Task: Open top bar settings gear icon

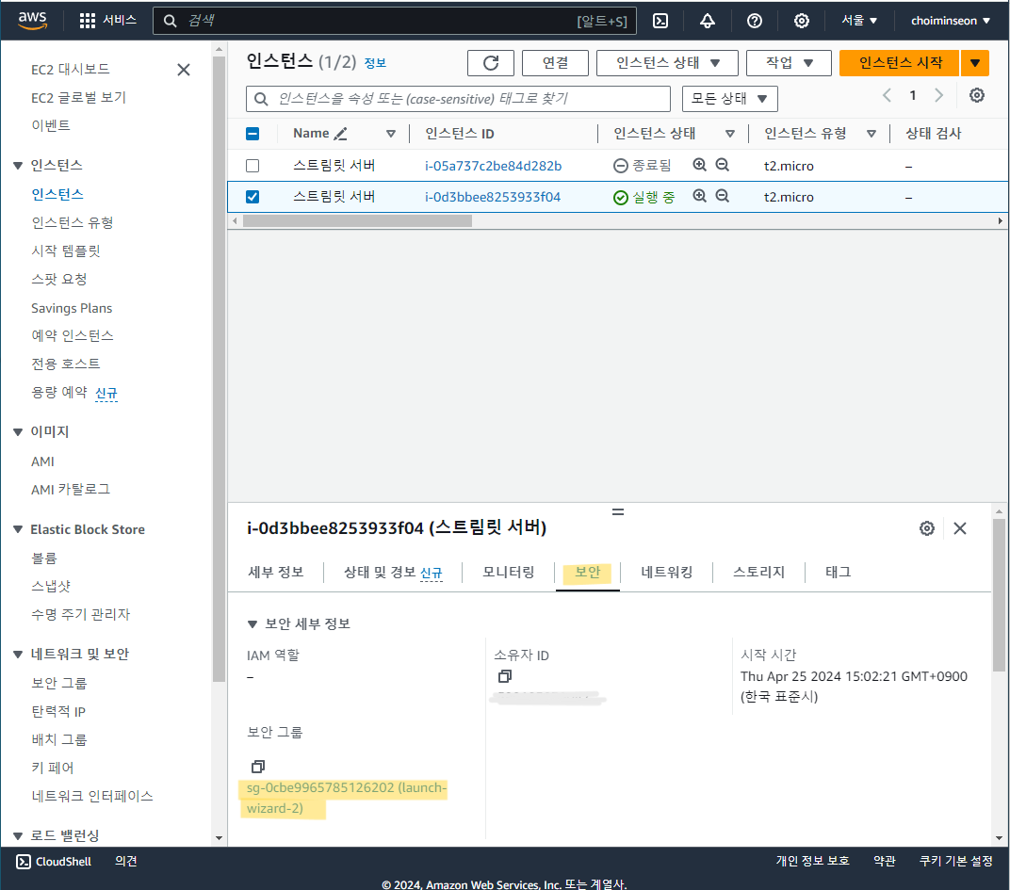Action: [801, 21]
